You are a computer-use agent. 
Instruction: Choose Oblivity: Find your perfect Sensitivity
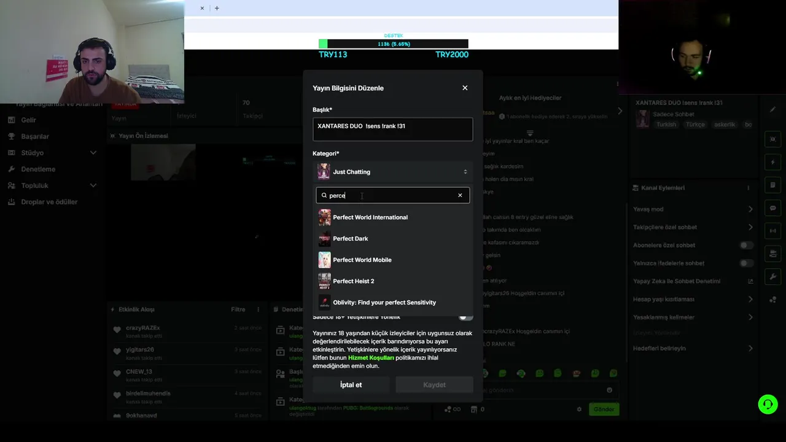pyautogui.click(x=393, y=303)
